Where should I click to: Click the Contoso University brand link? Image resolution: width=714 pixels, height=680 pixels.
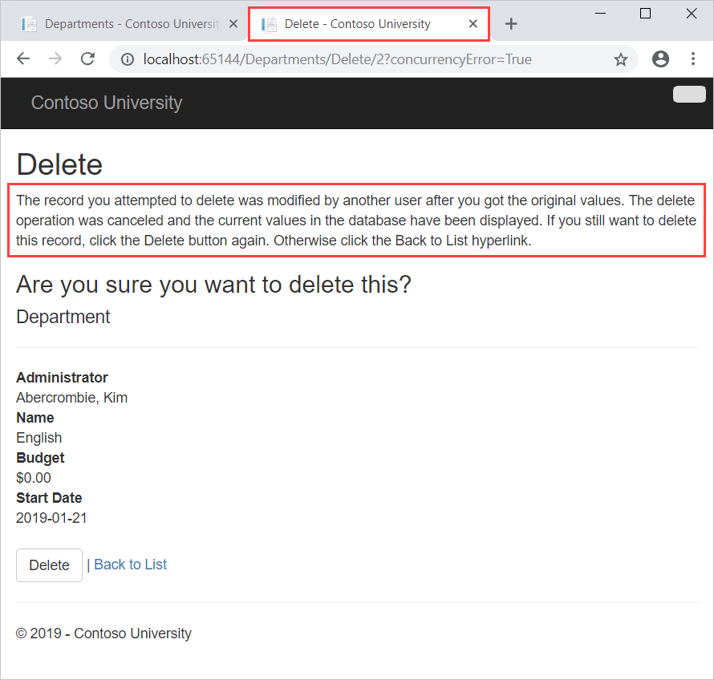pos(106,103)
